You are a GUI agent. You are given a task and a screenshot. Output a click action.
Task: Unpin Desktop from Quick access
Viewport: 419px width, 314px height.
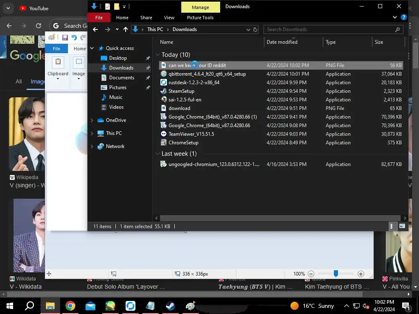click(148, 58)
